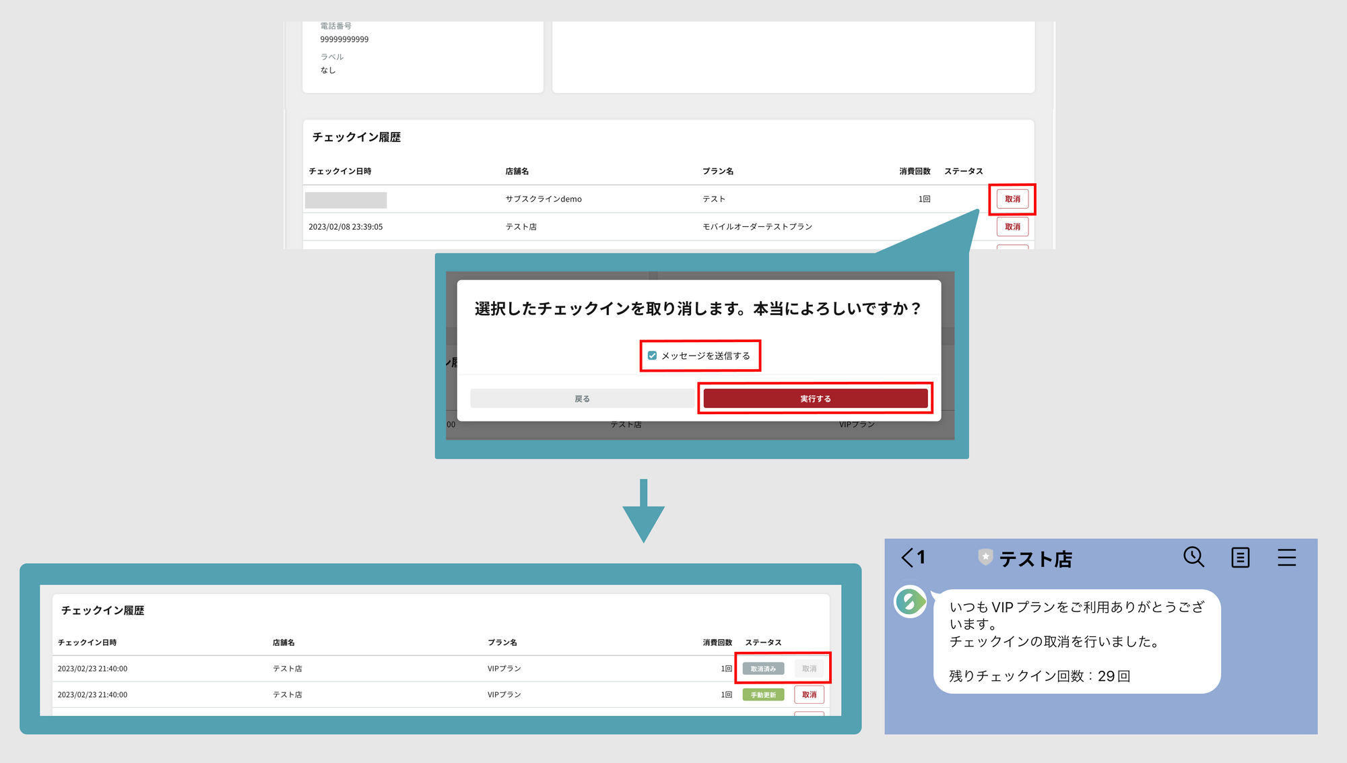
Task: Click the ステータス column header in bottom table
Action: point(763,642)
